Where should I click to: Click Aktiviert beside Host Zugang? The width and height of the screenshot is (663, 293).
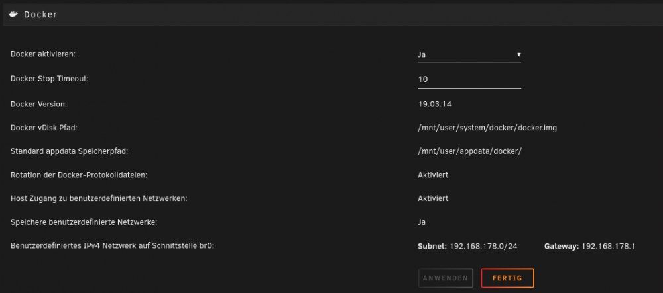coord(433,198)
